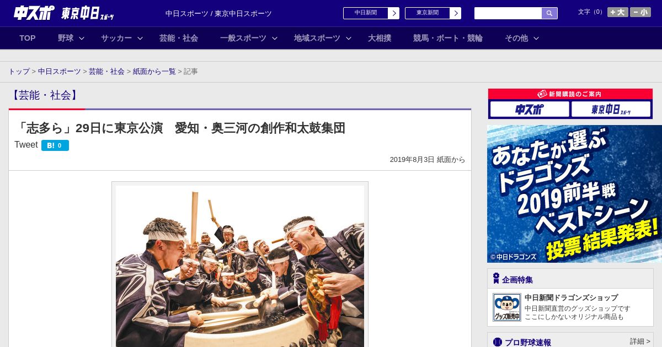The height and width of the screenshot is (347, 662).
Task: Expand the 野球 dropdown chevron
Action: click(x=82, y=38)
